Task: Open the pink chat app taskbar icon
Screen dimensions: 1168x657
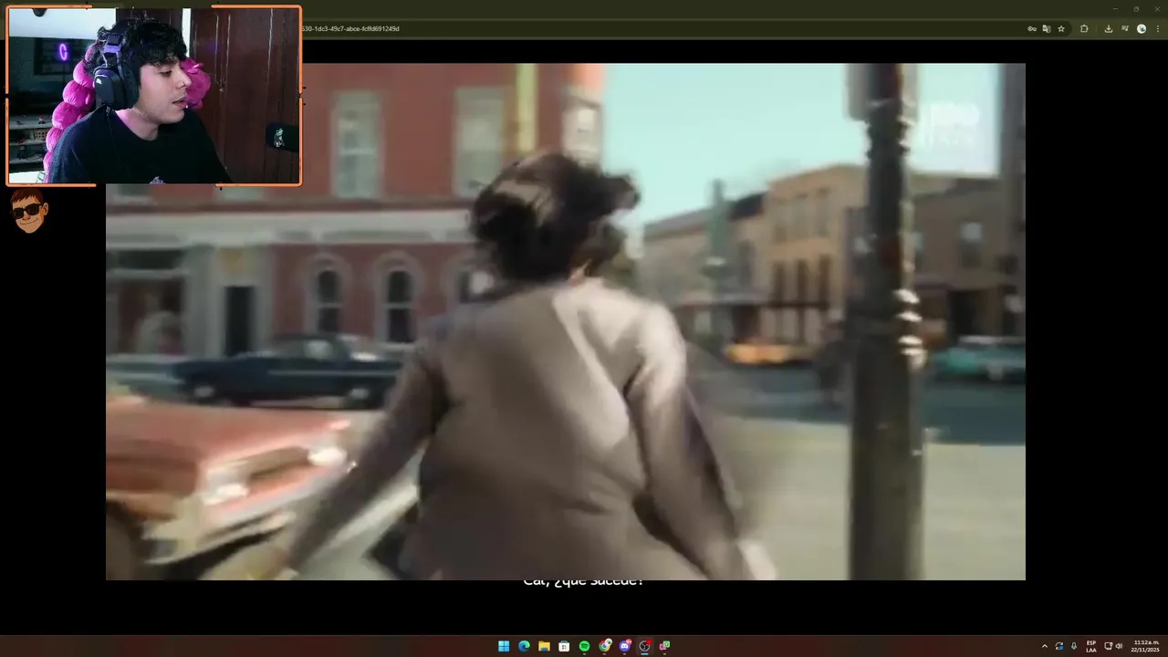Action: point(665,646)
